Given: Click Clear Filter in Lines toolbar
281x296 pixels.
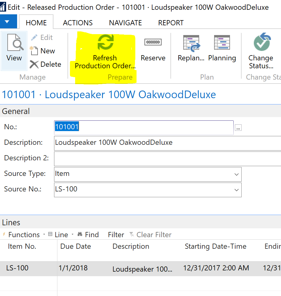Looking at the screenshot, I should 151,235.
